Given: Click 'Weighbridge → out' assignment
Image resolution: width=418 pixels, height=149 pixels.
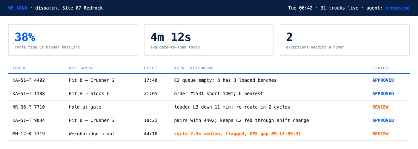Looking at the screenshot, I should 92,134.
